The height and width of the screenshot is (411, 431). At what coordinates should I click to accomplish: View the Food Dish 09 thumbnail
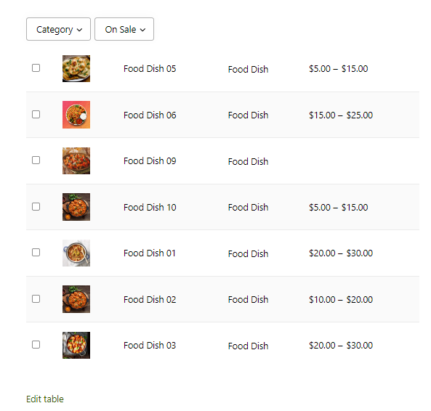click(x=76, y=161)
